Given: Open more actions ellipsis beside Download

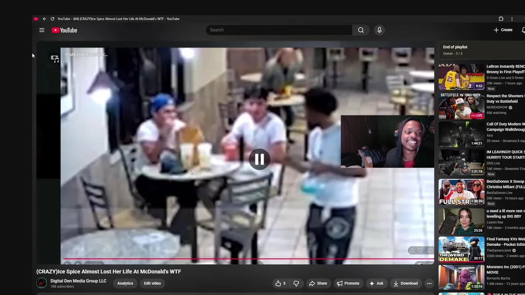Looking at the screenshot, I should pyautogui.click(x=429, y=283).
